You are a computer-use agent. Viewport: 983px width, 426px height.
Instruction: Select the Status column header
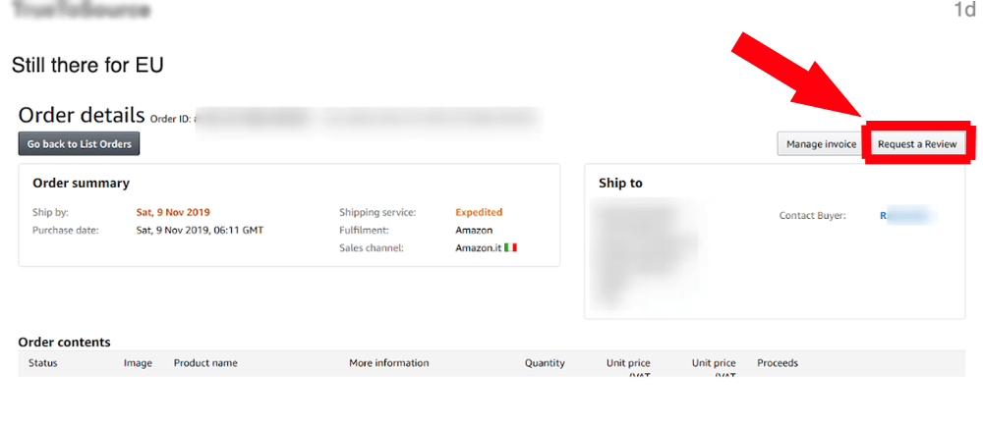pyautogui.click(x=43, y=363)
